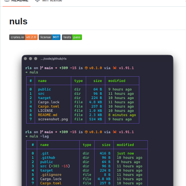Click the 'src (+303 -15)' row name
This screenshot has width=186, height=186.
click(55, 166)
